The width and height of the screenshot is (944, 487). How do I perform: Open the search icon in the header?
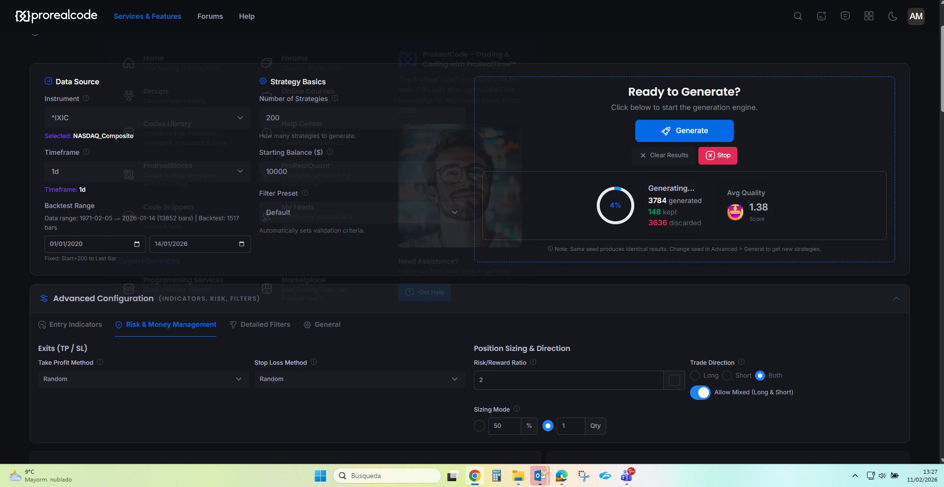pos(798,16)
